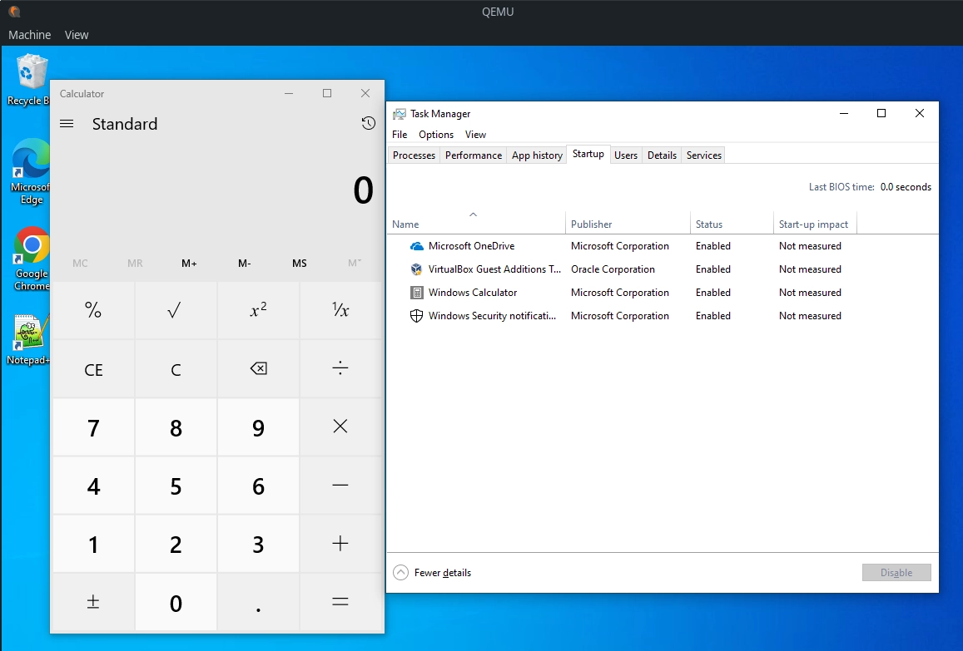Click the percent key in Calculator

(93, 310)
